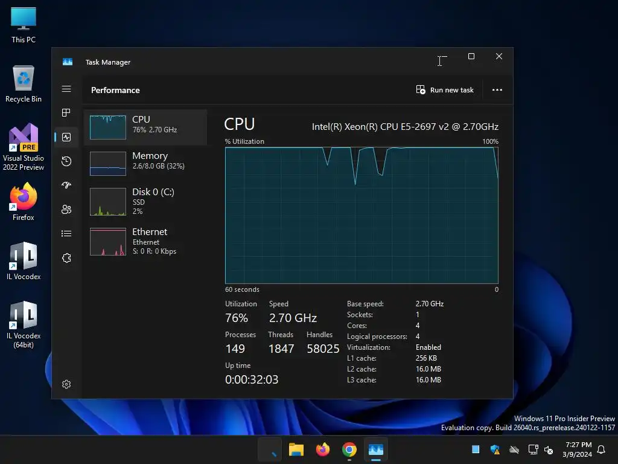Click the muted volume tray icon
Viewport: 618px width, 464px height.
(x=548, y=449)
